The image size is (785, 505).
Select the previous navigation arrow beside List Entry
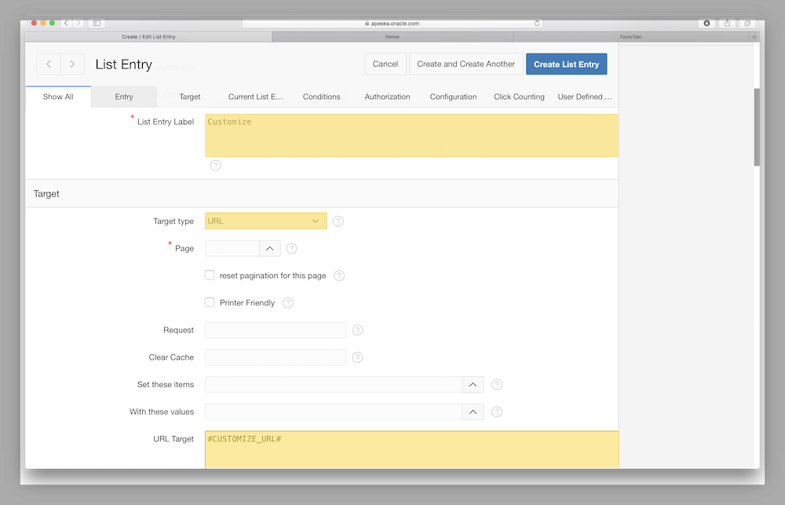(x=48, y=64)
